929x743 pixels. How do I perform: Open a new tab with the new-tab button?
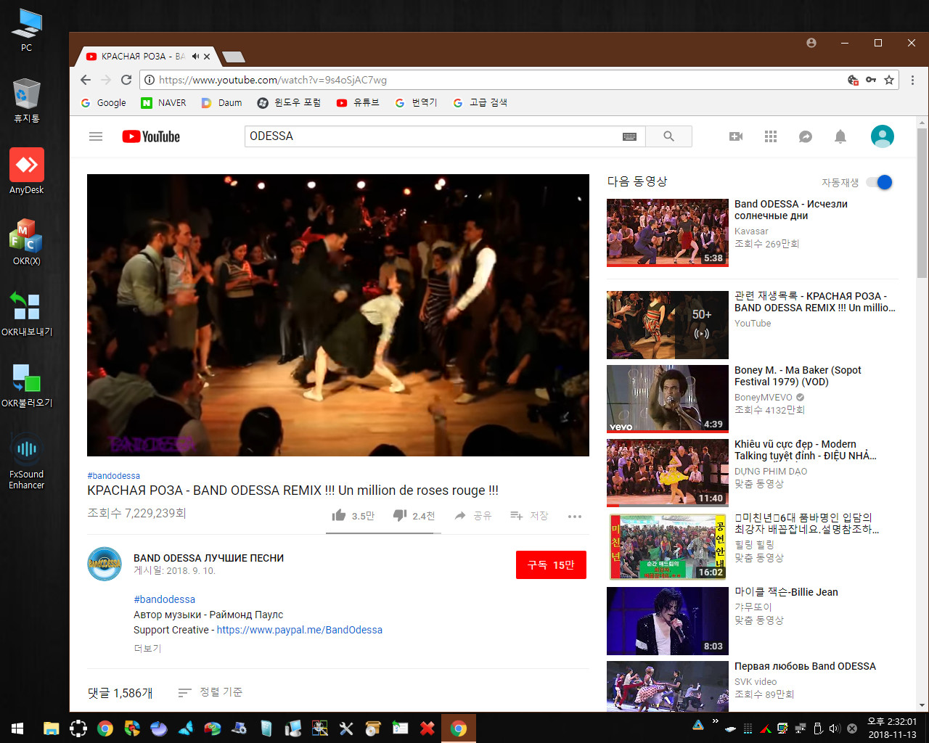tap(233, 57)
